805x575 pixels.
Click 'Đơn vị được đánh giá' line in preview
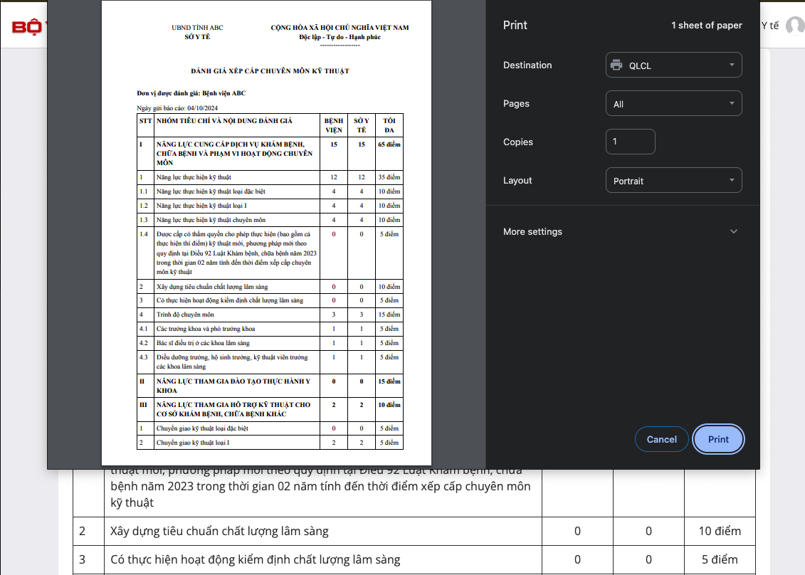191,93
